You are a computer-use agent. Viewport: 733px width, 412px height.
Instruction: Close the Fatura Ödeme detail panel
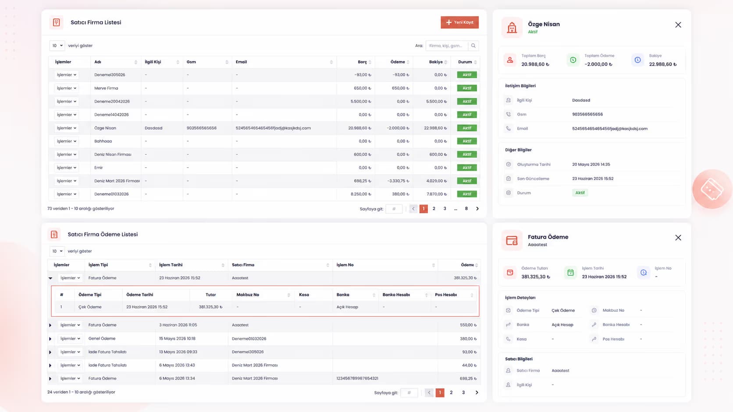point(678,238)
